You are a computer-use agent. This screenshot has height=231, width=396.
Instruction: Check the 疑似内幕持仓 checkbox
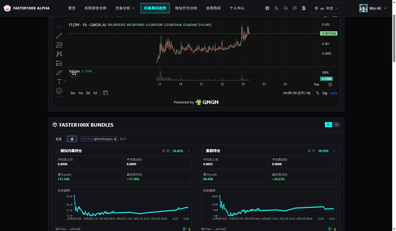coord(57,151)
